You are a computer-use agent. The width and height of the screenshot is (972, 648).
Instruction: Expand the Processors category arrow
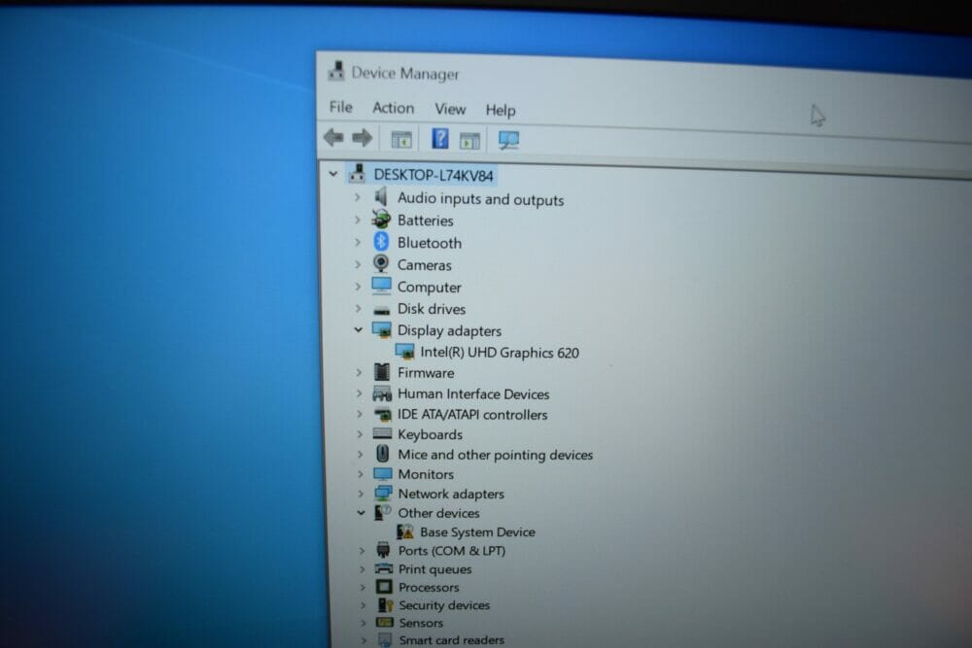click(362, 587)
